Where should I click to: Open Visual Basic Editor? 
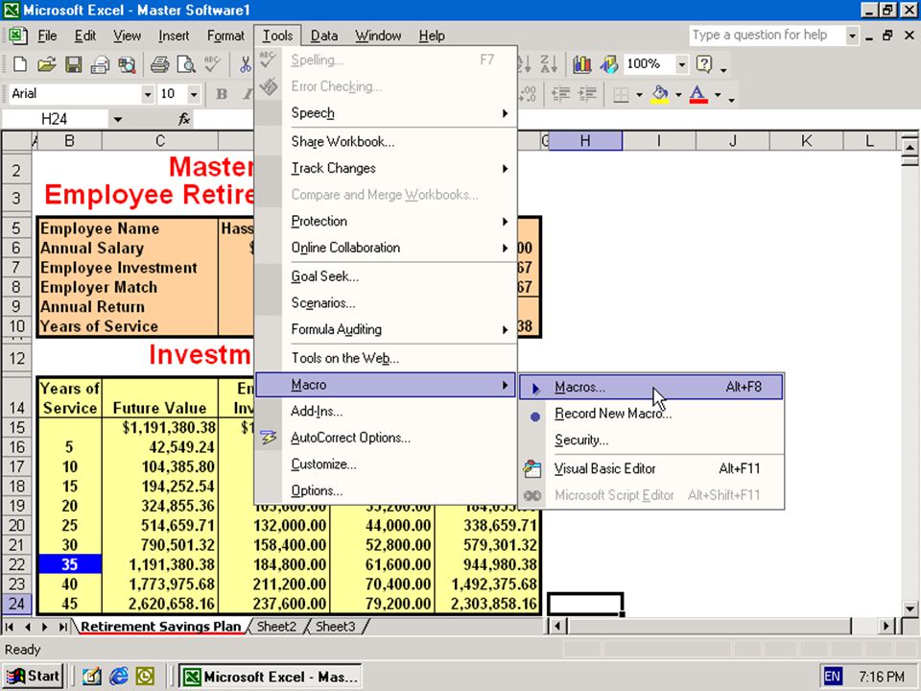pyautogui.click(x=650, y=469)
